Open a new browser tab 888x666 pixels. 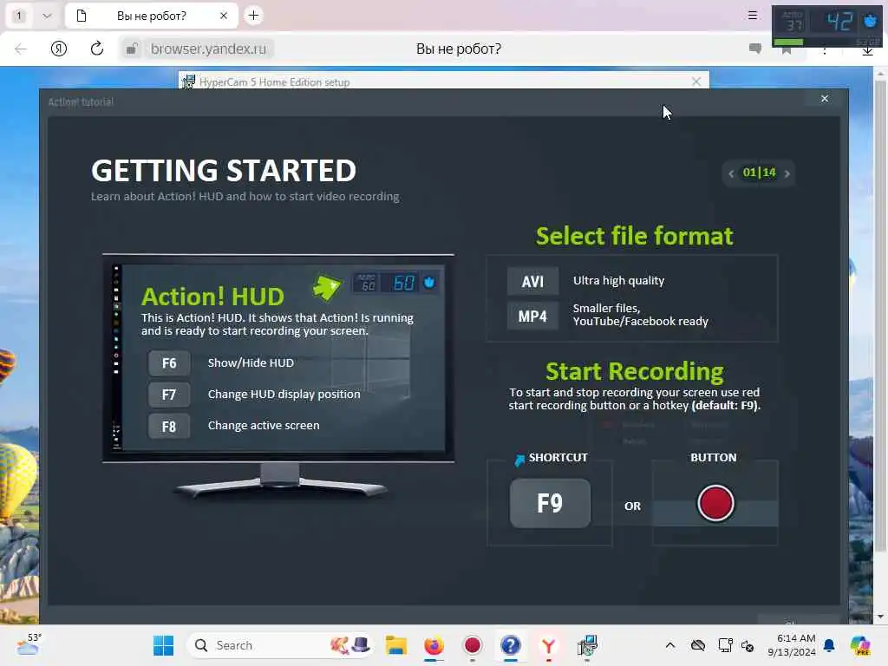[x=254, y=16]
